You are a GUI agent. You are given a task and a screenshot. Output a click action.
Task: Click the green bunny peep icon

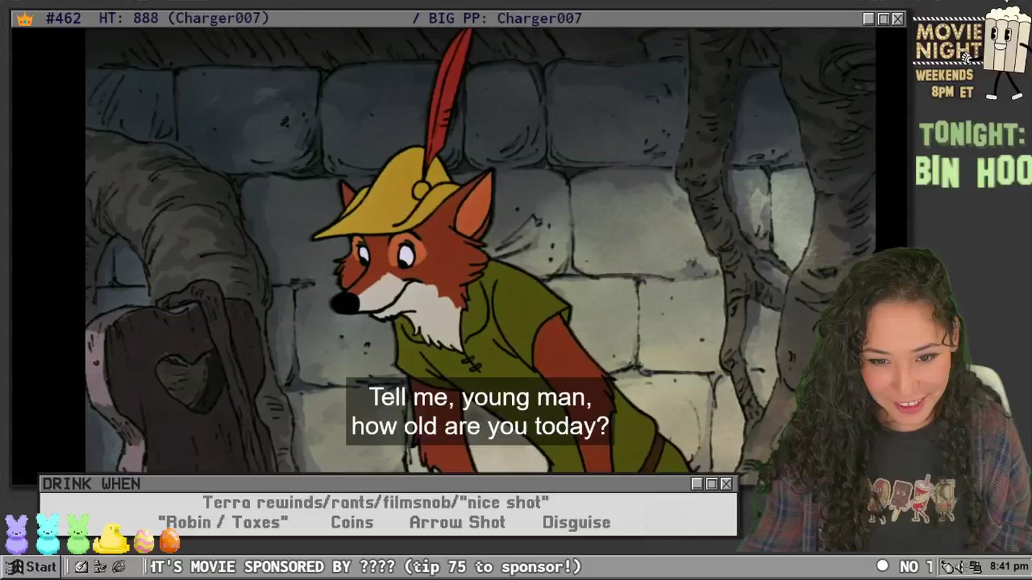pyautogui.click(x=78, y=534)
